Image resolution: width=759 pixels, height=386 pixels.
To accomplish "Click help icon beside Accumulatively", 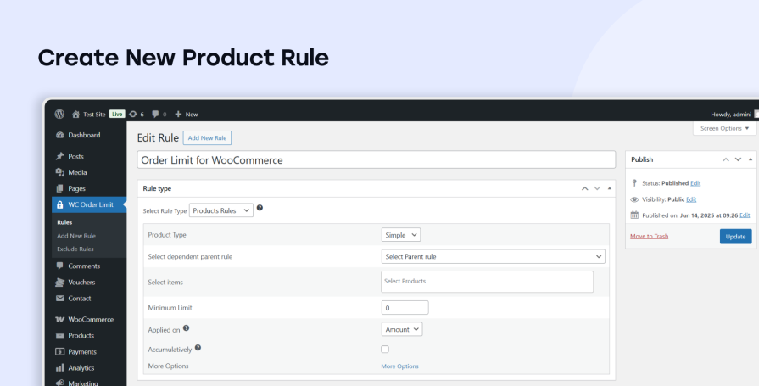I will pyautogui.click(x=198, y=348).
